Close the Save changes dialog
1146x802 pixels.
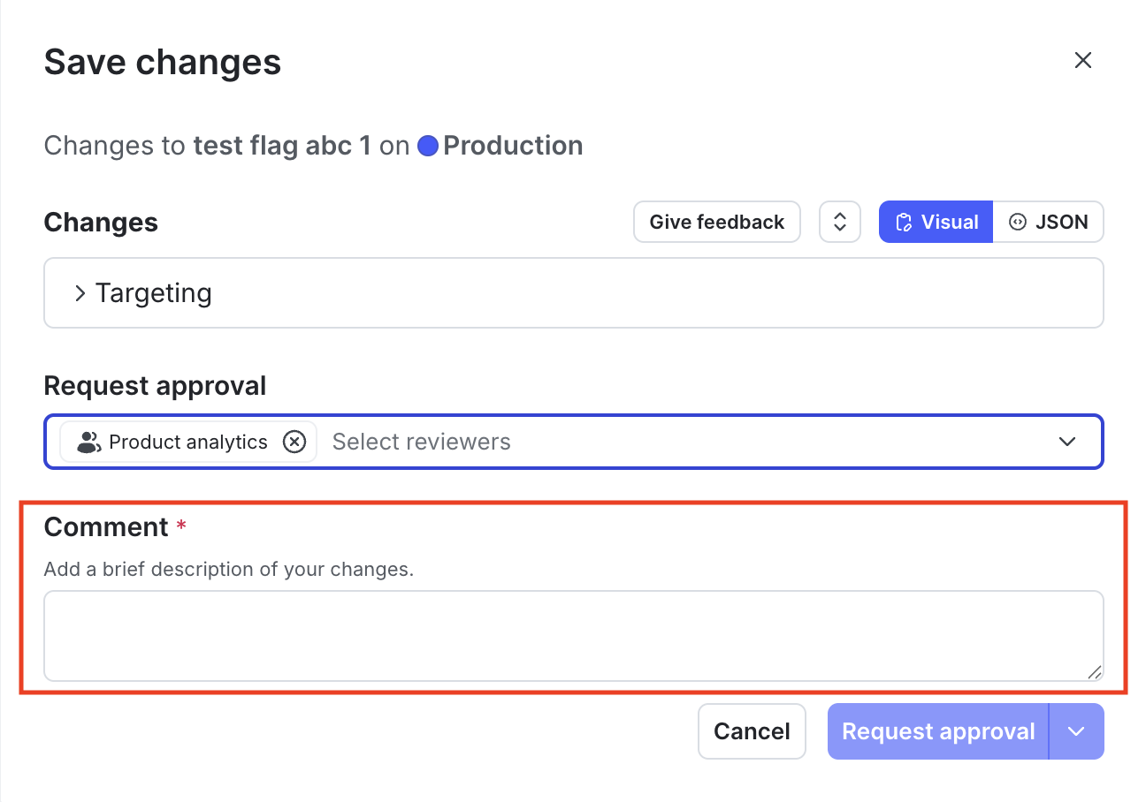click(x=1083, y=60)
